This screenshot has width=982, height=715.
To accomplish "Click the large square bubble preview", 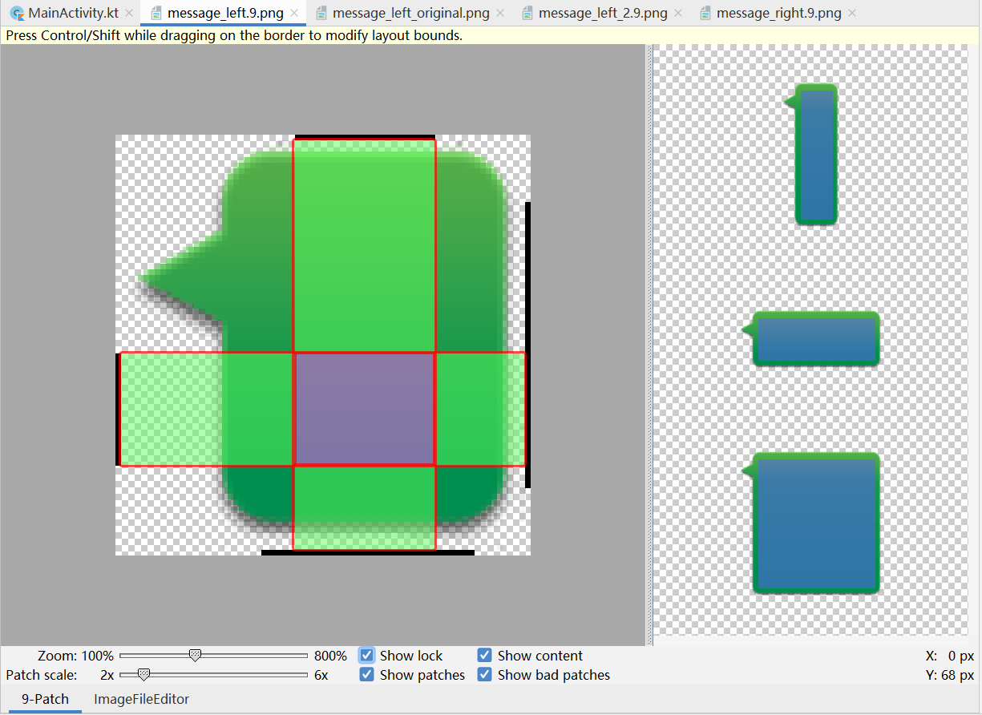I will coord(811,523).
